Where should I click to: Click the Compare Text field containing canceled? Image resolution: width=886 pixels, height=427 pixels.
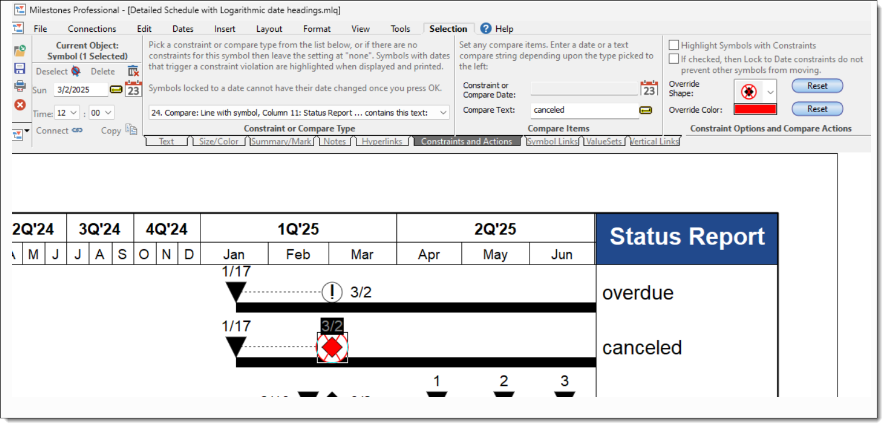583,110
